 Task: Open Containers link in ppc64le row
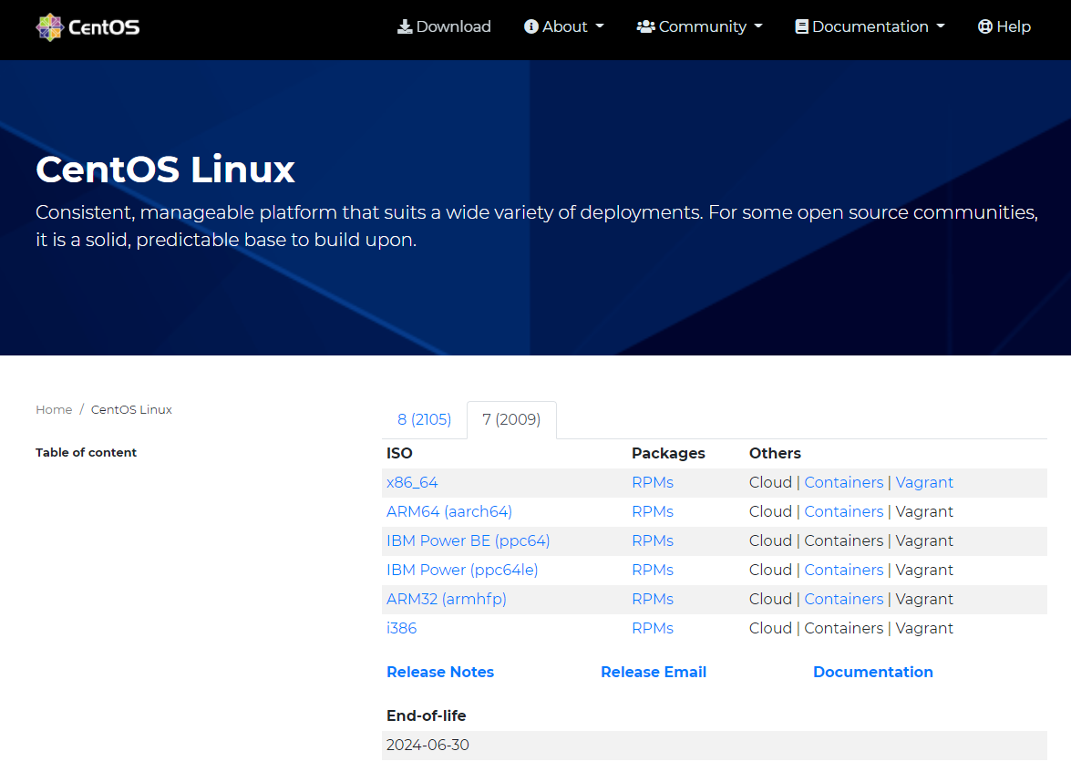coord(843,570)
